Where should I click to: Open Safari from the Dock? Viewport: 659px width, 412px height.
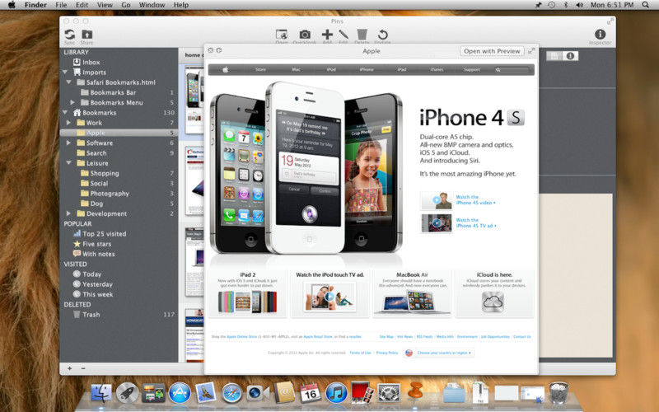pyautogui.click(x=231, y=394)
